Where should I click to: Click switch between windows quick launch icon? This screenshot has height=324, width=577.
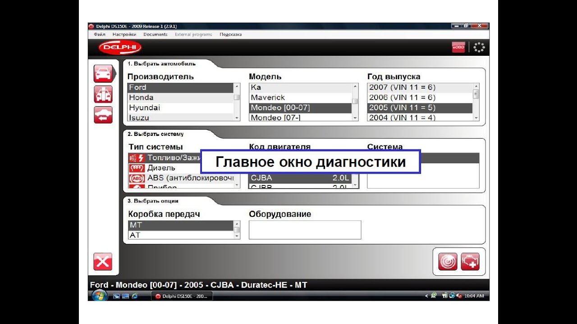[x=125, y=296]
